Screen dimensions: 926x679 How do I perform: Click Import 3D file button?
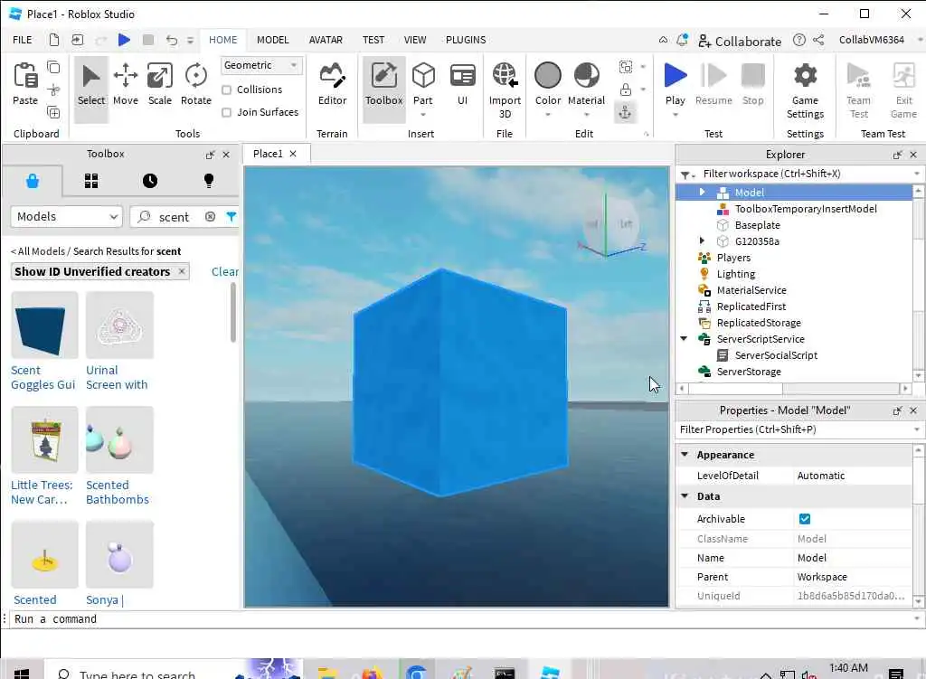(505, 90)
